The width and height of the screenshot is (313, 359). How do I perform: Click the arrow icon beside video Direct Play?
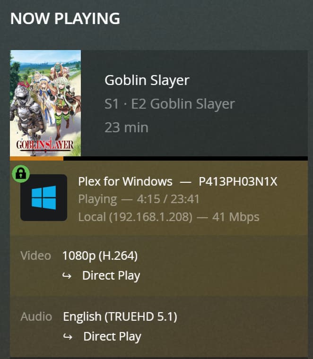coord(67,276)
